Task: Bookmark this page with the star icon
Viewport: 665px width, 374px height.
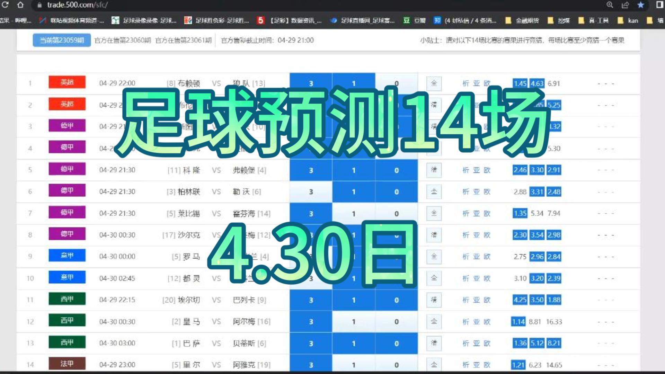Action: click(641, 5)
